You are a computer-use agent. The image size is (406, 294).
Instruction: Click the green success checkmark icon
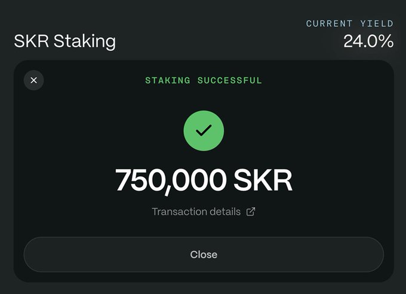coord(204,130)
